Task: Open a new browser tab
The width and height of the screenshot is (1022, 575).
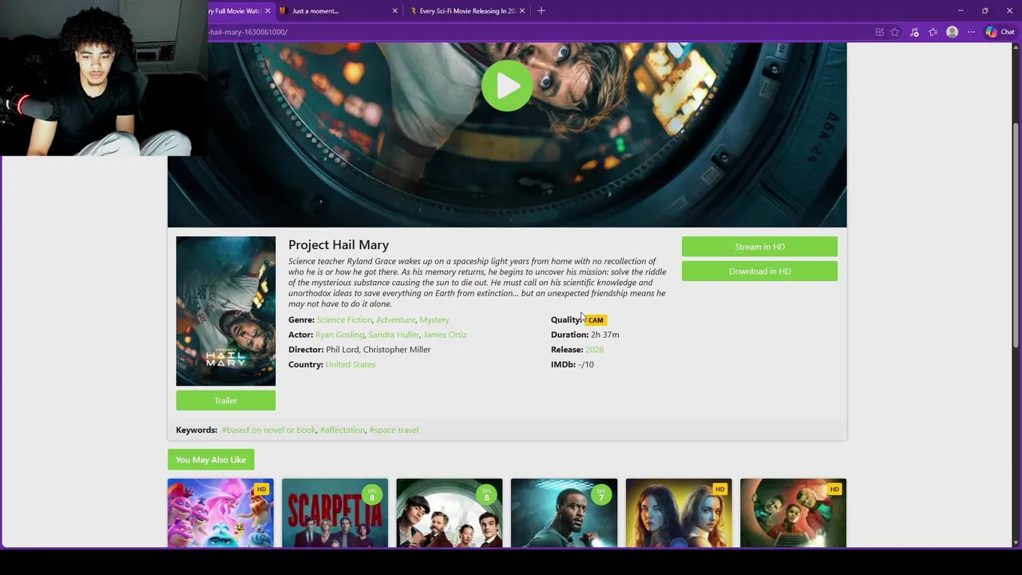Action: [x=541, y=10]
